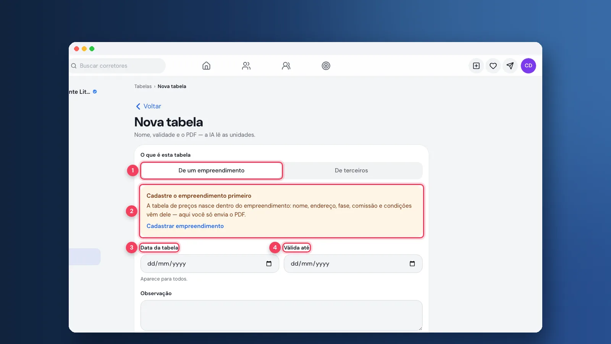The height and width of the screenshot is (344, 611).
Task: Select the De terceiros option
Action: coord(351,170)
